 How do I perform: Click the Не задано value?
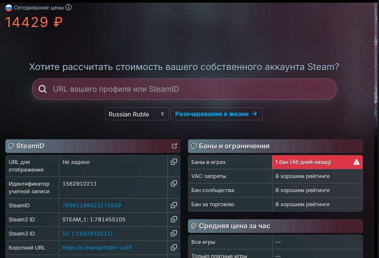(76, 162)
